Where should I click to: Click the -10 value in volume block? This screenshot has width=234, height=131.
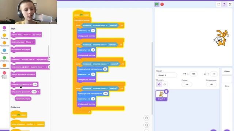tap(35, 84)
